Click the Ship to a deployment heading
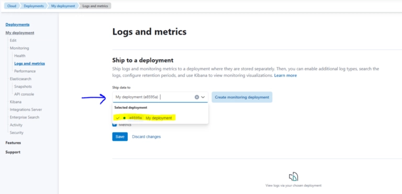Viewport: 402px width, 194px height. [x=143, y=60]
